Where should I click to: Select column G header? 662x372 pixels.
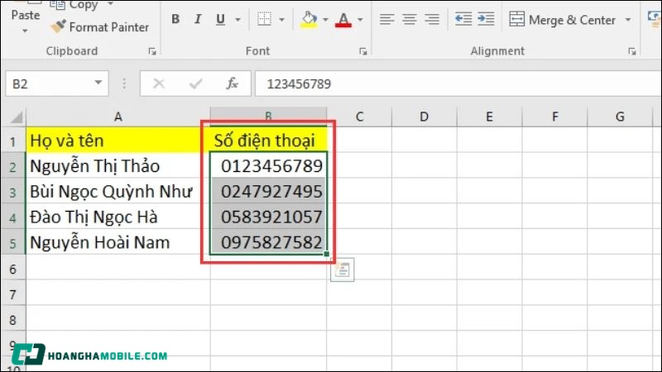[620, 117]
